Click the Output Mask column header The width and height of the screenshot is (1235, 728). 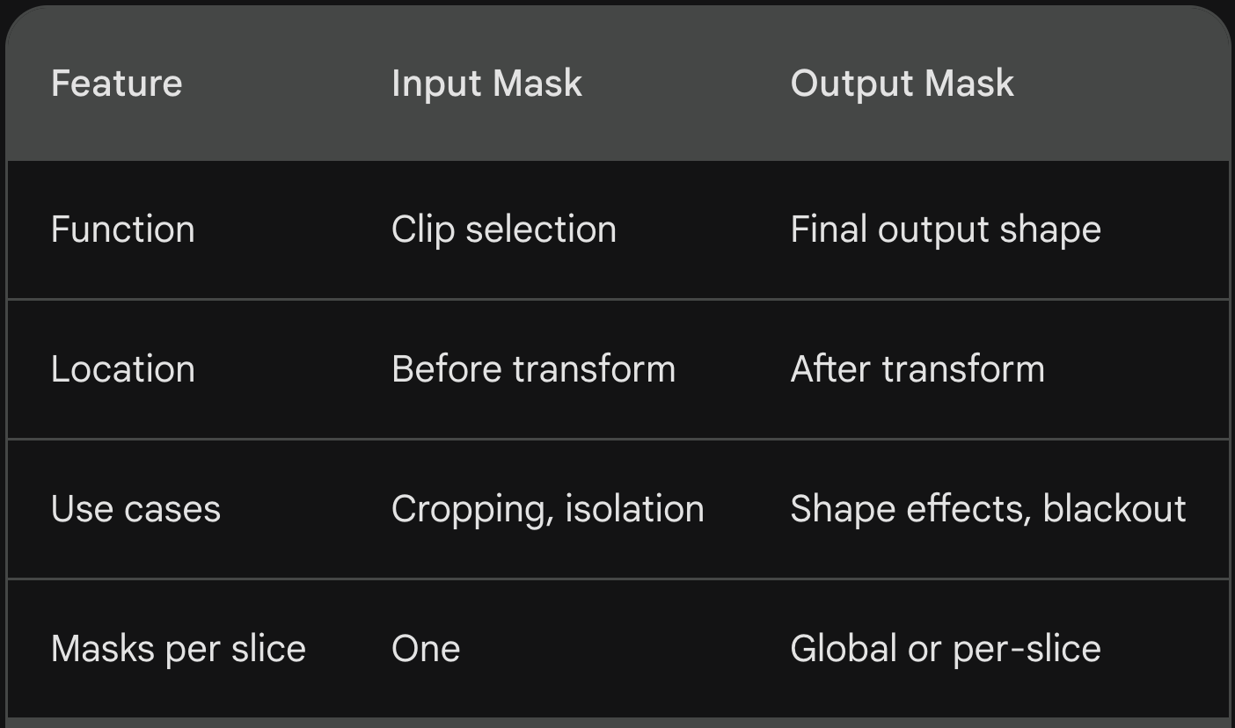[x=902, y=84]
